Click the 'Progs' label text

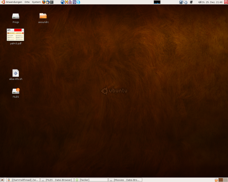(16, 22)
